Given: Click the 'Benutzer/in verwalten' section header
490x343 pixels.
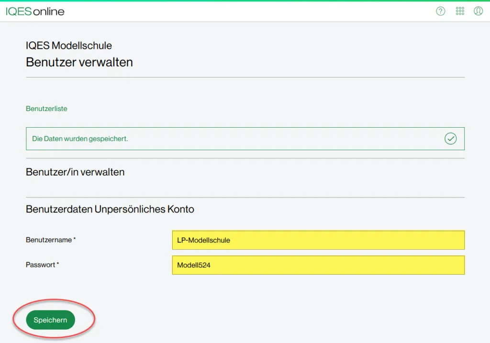Looking at the screenshot, I should pos(75,172).
